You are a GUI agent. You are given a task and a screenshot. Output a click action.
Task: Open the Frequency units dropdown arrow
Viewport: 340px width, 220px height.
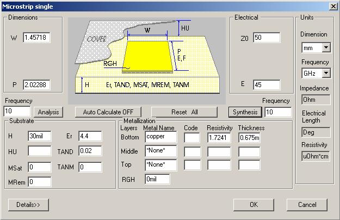coord(326,73)
